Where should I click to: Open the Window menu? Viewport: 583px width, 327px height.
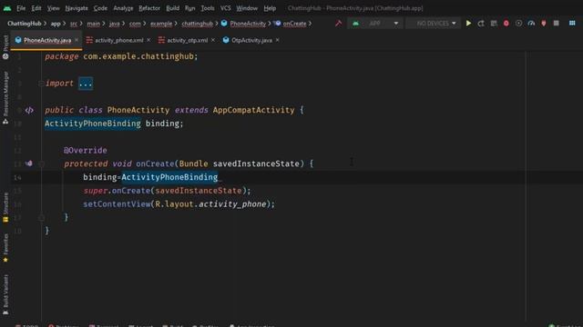click(x=247, y=8)
